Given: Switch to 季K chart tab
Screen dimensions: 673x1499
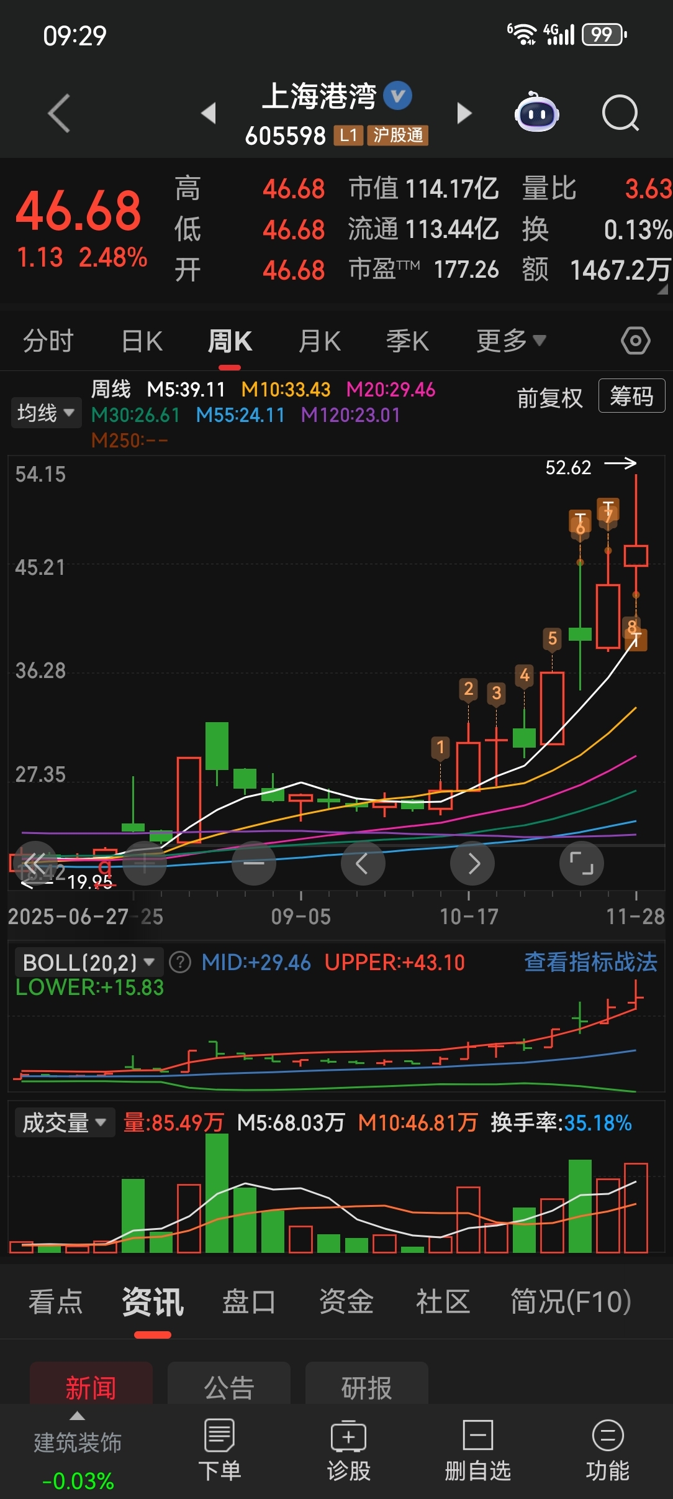Looking at the screenshot, I should coord(407,341).
